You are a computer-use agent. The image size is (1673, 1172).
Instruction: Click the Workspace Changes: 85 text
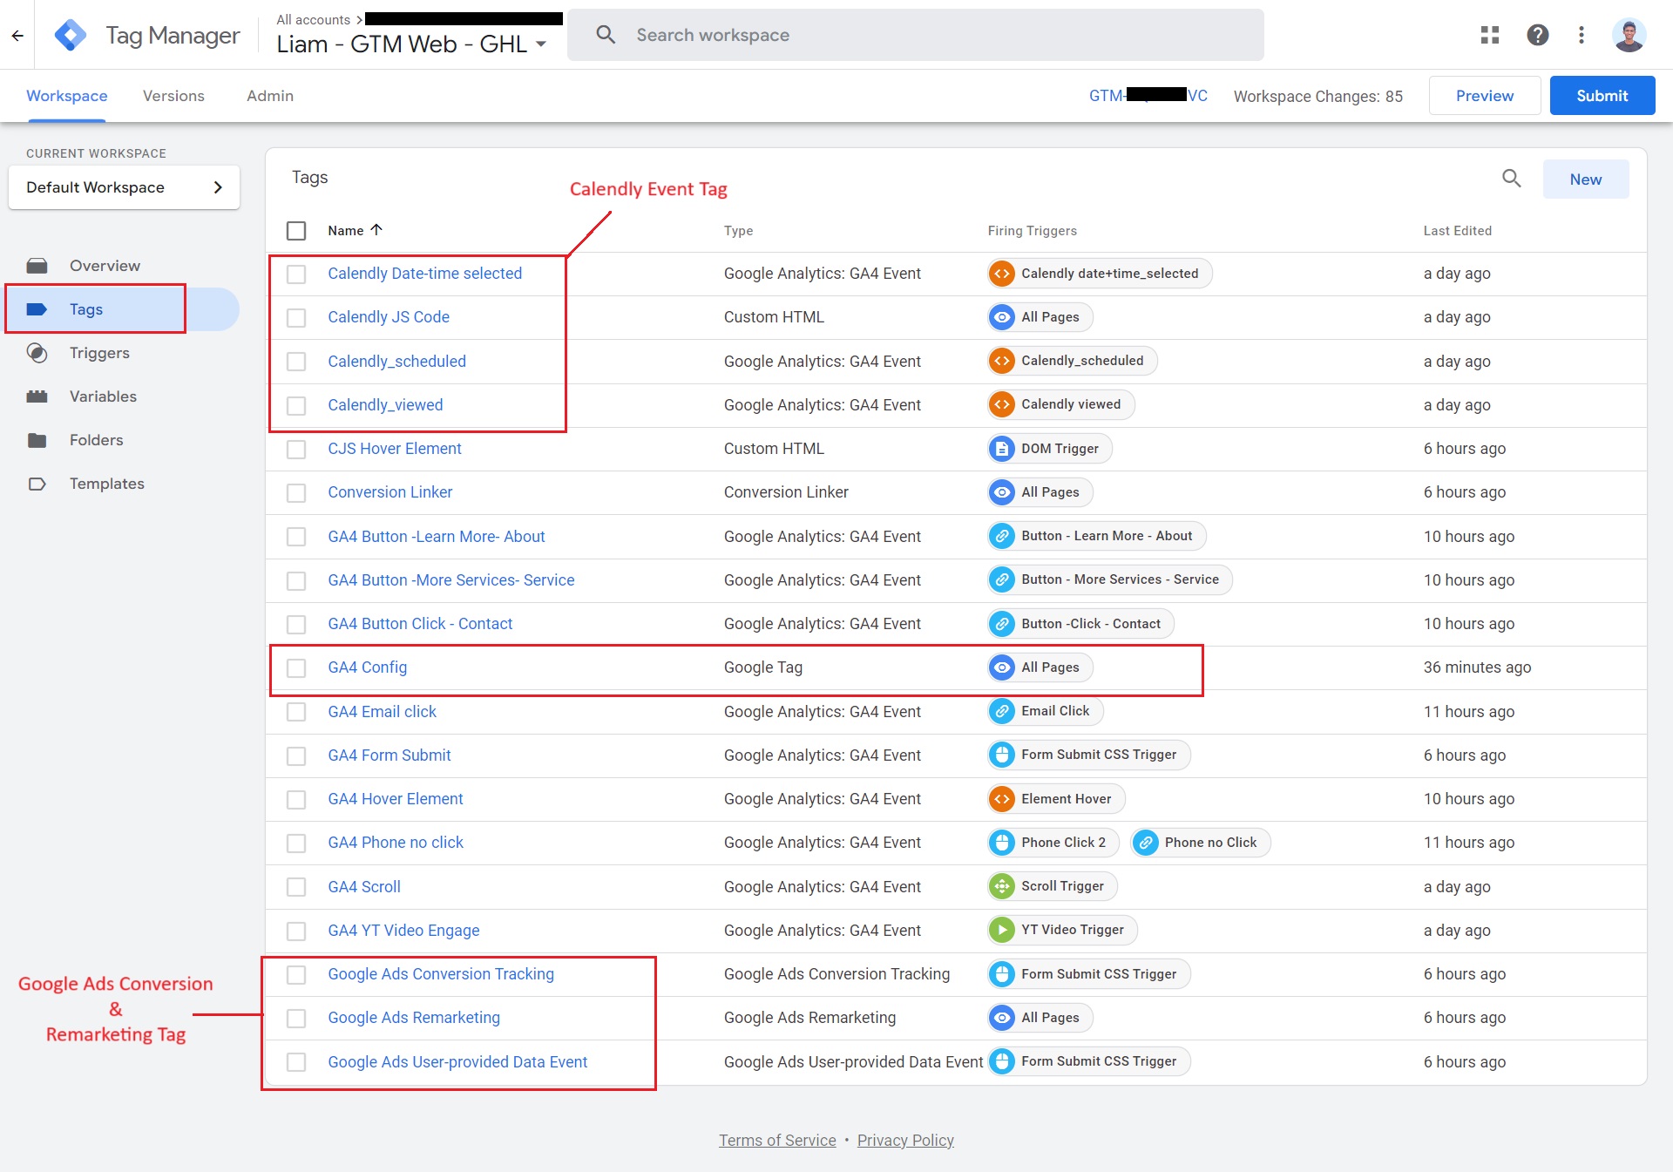point(1317,97)
